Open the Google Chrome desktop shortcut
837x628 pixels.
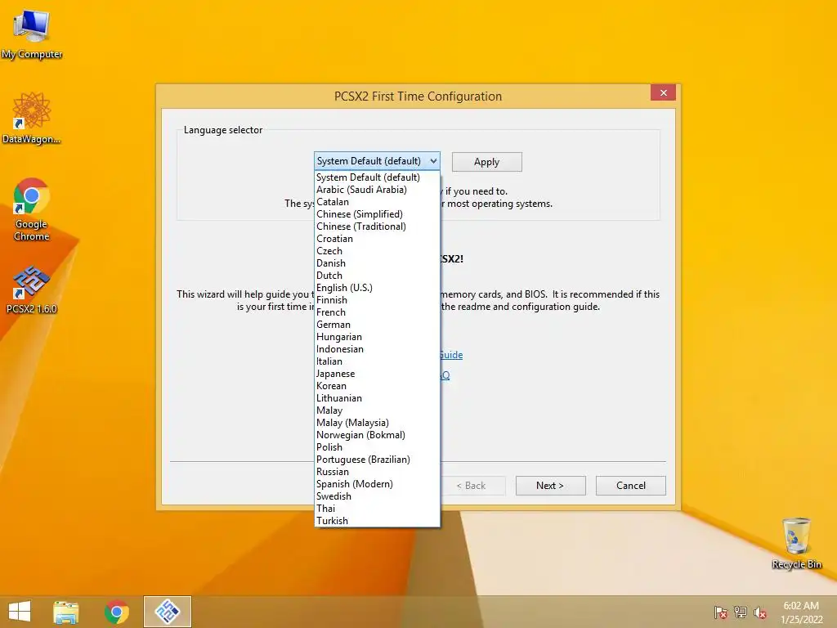click(x=32, y=209)
